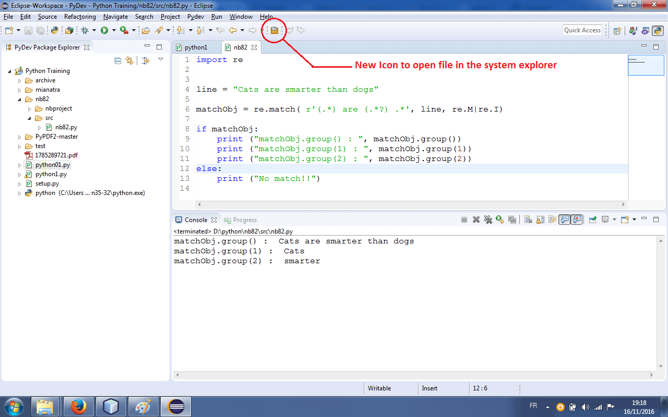Expand the archive folder
Screen dimensions: 668x417
pos(19,80)
